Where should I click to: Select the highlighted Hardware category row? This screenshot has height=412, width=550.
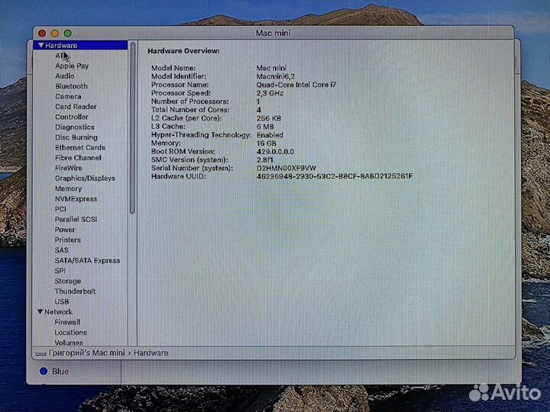81,45
